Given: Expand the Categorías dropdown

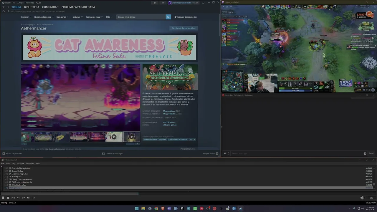Looking at the screenshot, I should tap(62, 17).
